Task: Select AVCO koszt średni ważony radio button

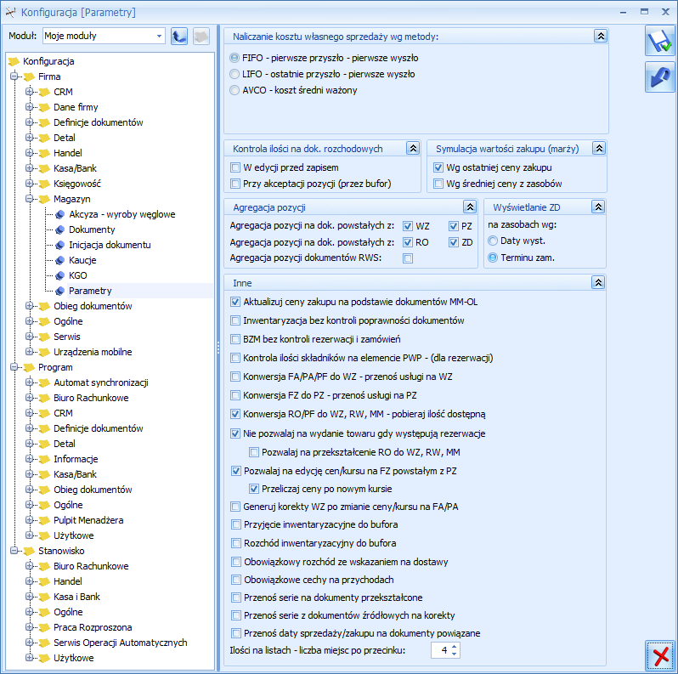Action: pos(234,90)
